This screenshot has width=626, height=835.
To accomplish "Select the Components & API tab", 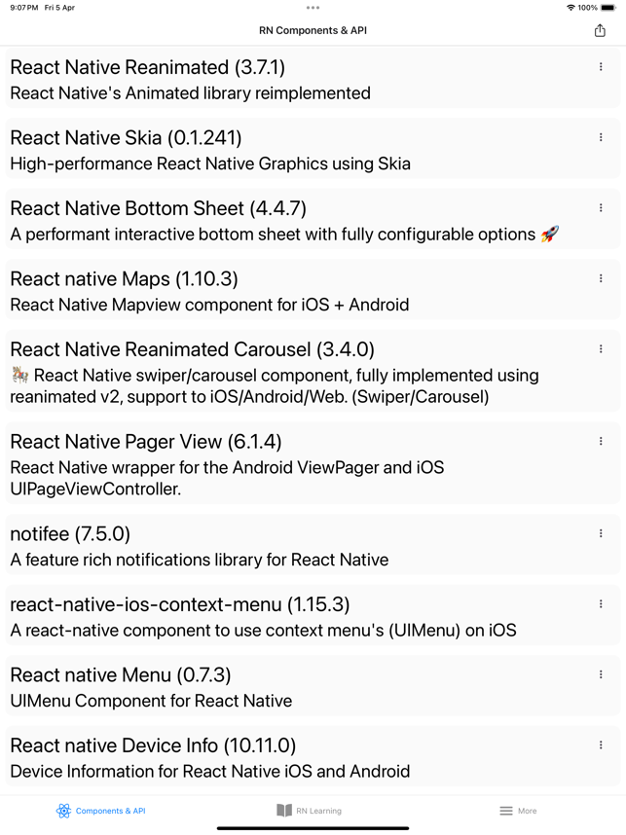I will coord(100,811).
